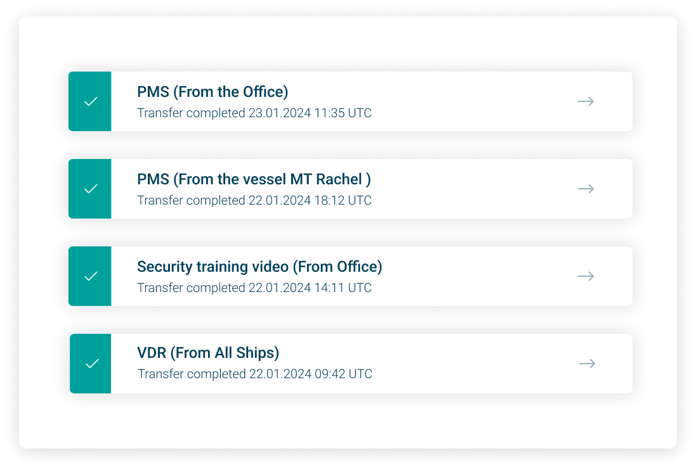Click the checkmark icon for VDR transfer
This screenshot has height=470, width=696.
[92, 364]
